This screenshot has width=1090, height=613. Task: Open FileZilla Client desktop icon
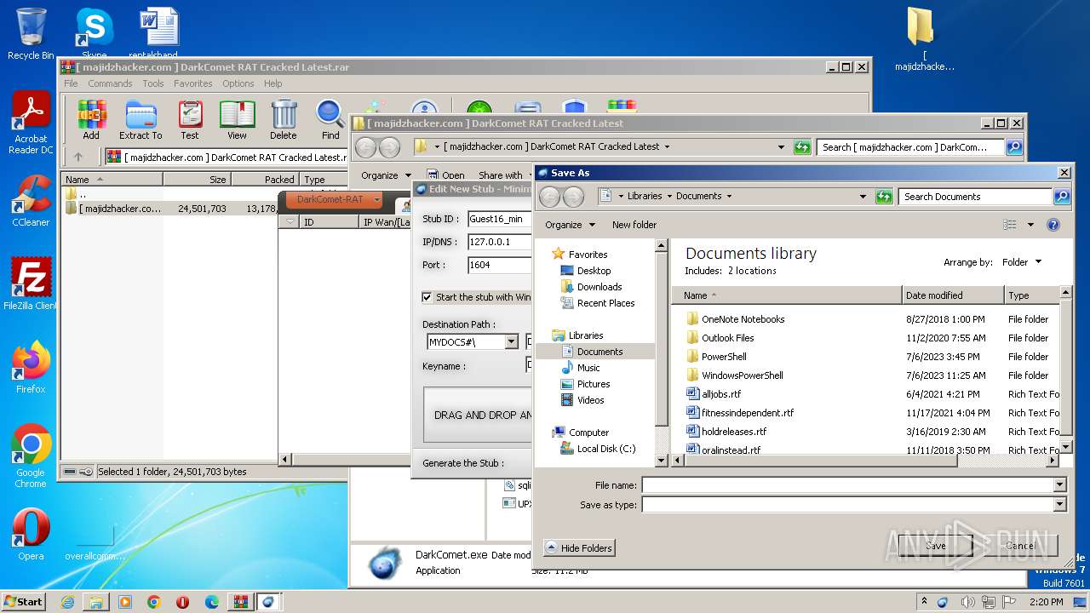click(31, 284)
